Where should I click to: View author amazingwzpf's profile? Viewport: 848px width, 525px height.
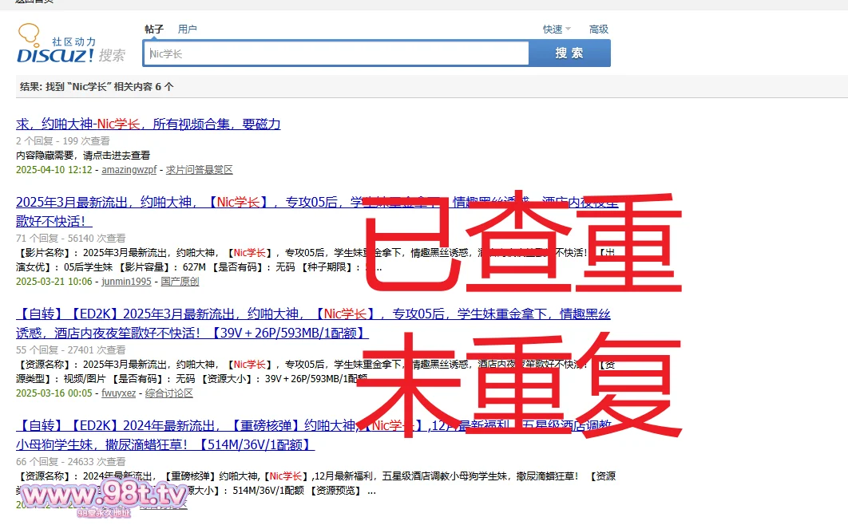(129, 170)
